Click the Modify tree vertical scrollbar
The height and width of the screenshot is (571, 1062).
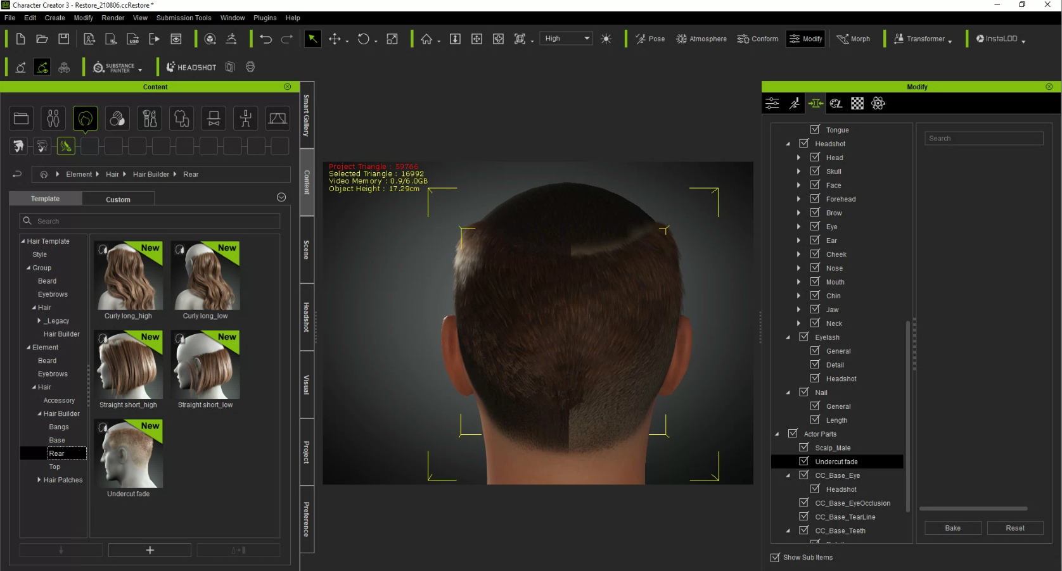(907, 416)
